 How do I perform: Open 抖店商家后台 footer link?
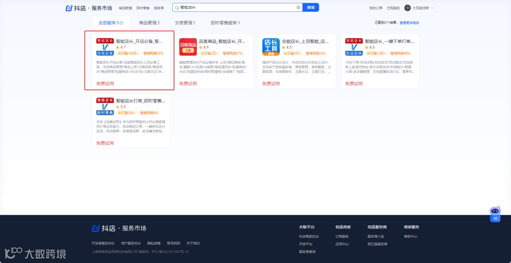point(309,237)
